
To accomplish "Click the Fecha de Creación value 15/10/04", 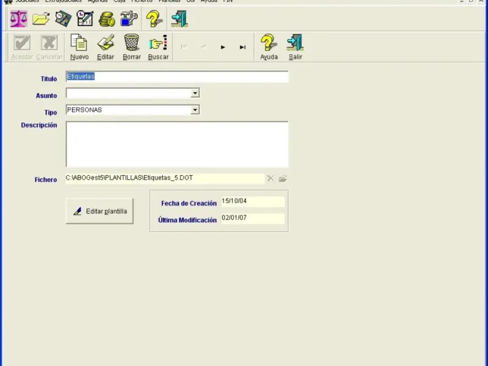I will 253,201.
